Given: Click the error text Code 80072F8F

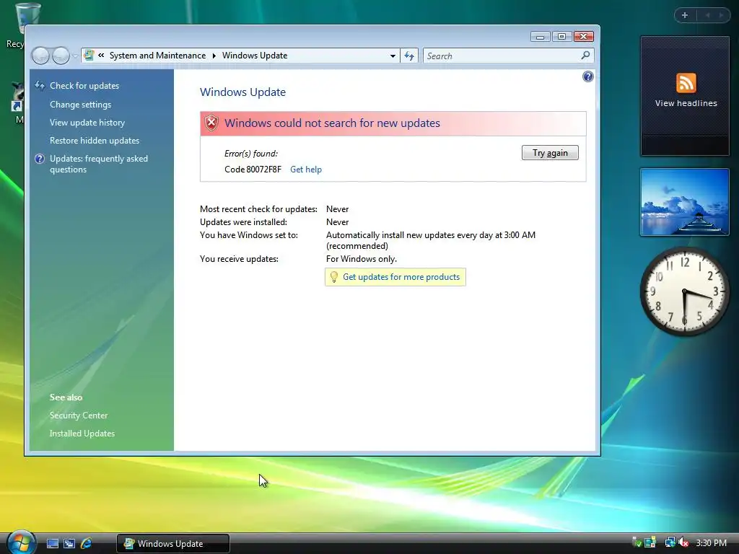Looking at the screenshot, I should pos(253,170).
